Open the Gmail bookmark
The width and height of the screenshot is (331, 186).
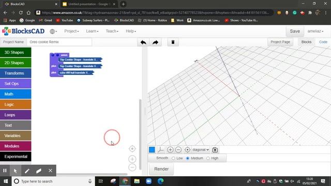tap(46, 20)
